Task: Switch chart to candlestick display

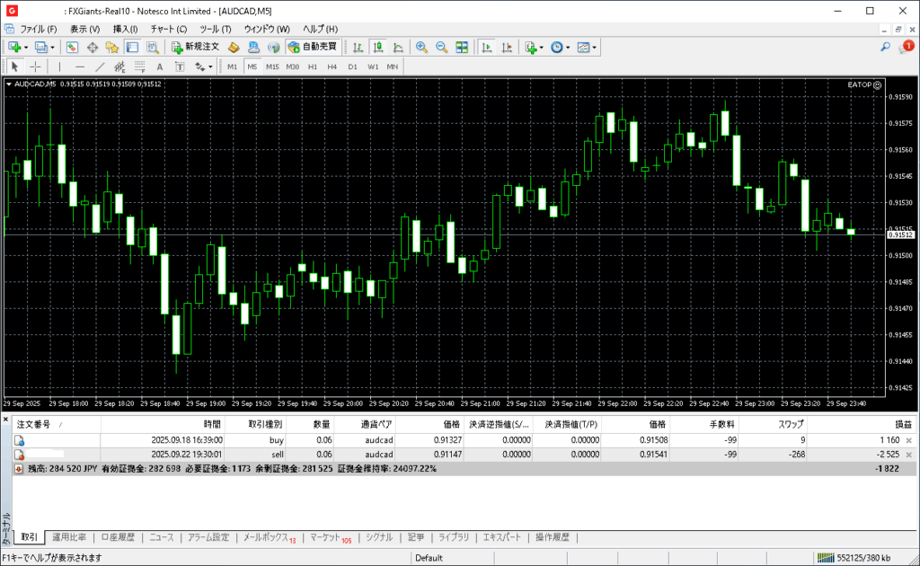Action: (378, 47)
